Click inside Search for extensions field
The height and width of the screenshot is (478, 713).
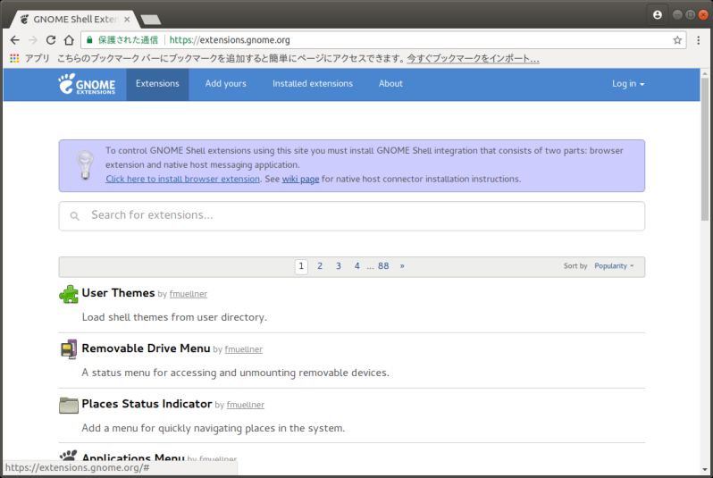point(351,216)
